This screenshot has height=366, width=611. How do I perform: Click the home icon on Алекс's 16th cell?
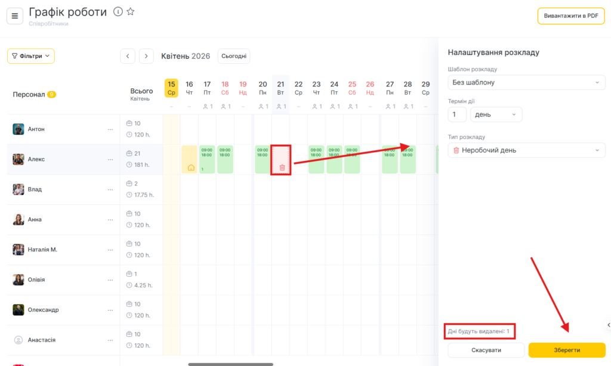(191, 168)
